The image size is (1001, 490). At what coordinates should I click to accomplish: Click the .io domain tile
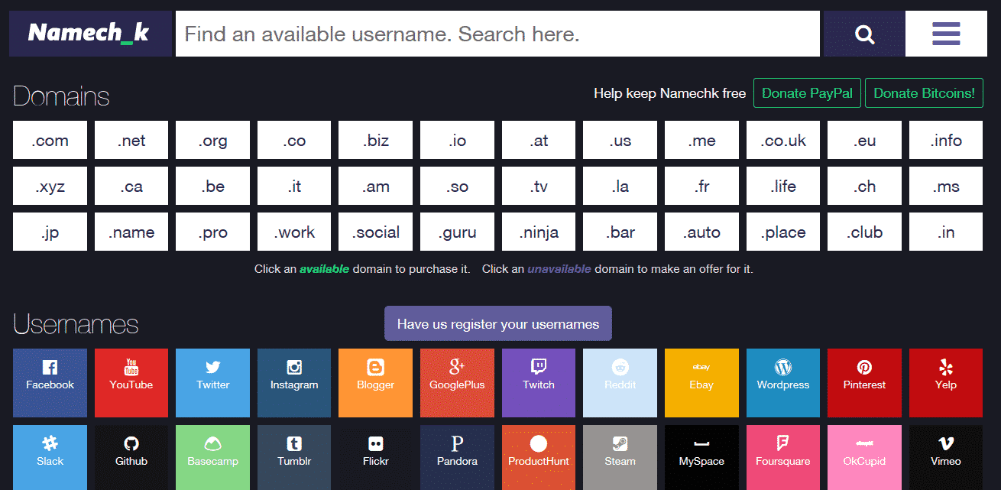[x=457, y=140]
